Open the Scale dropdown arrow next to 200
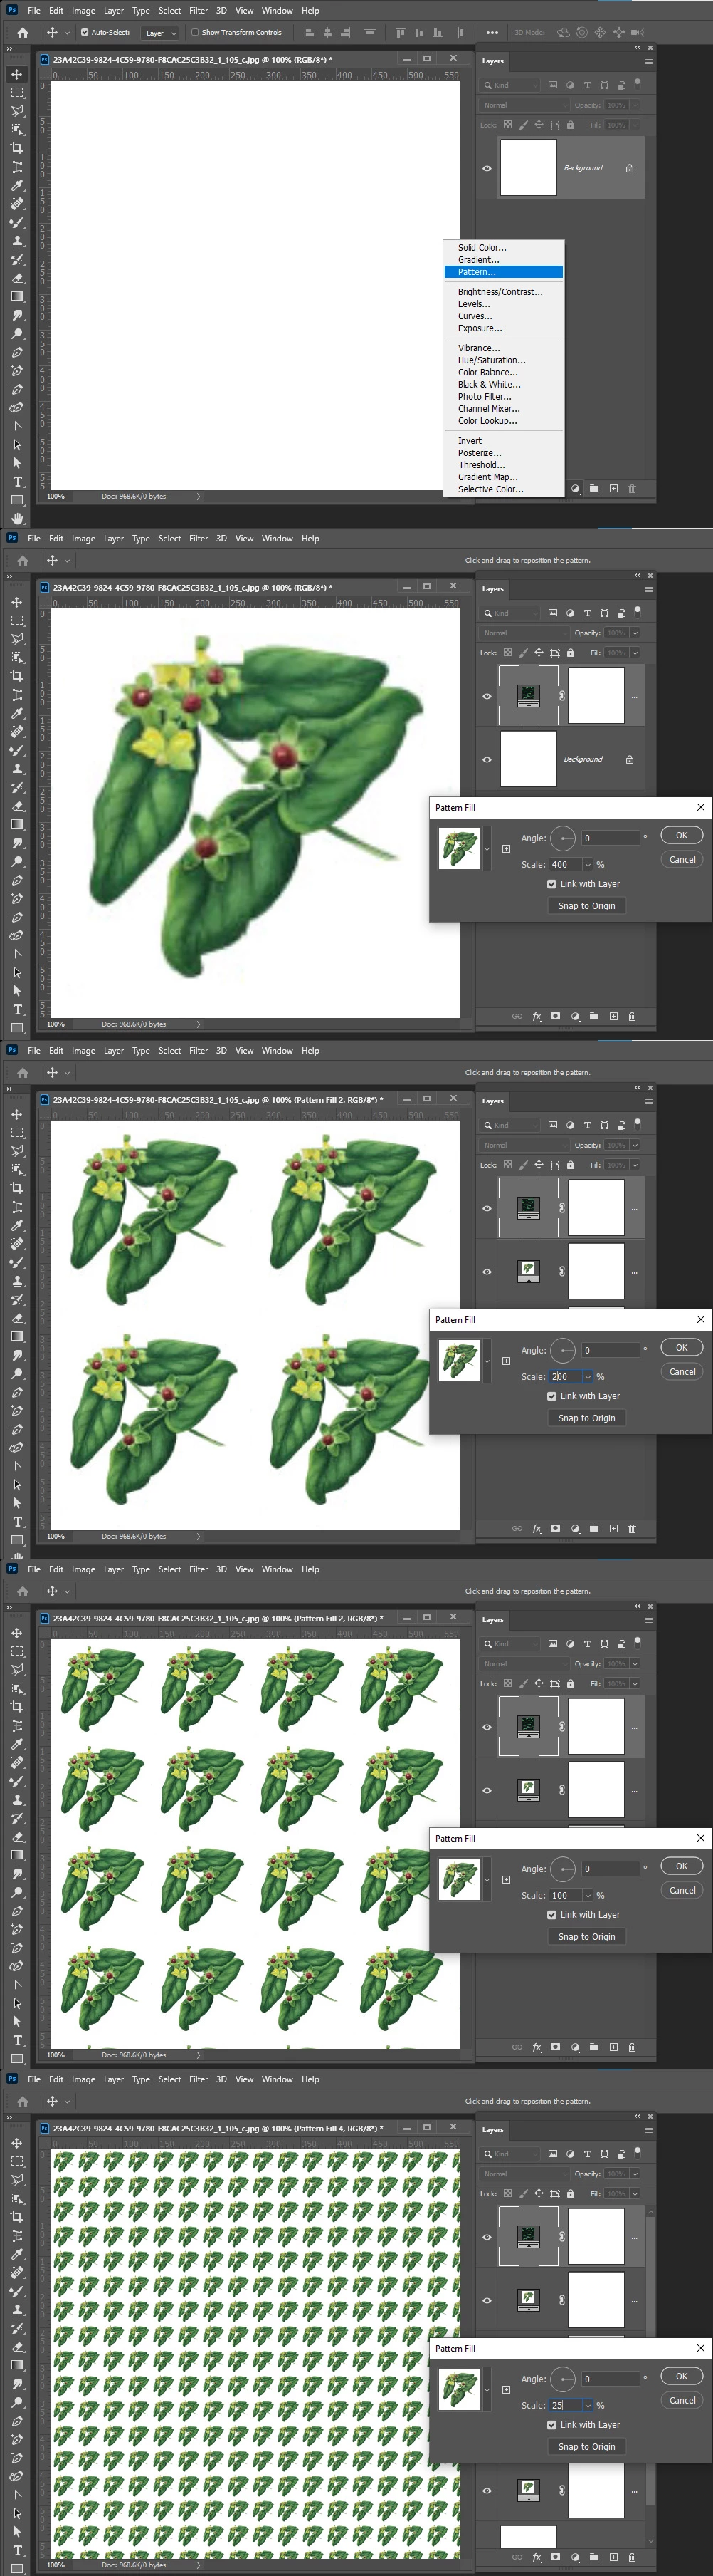 587,1377
